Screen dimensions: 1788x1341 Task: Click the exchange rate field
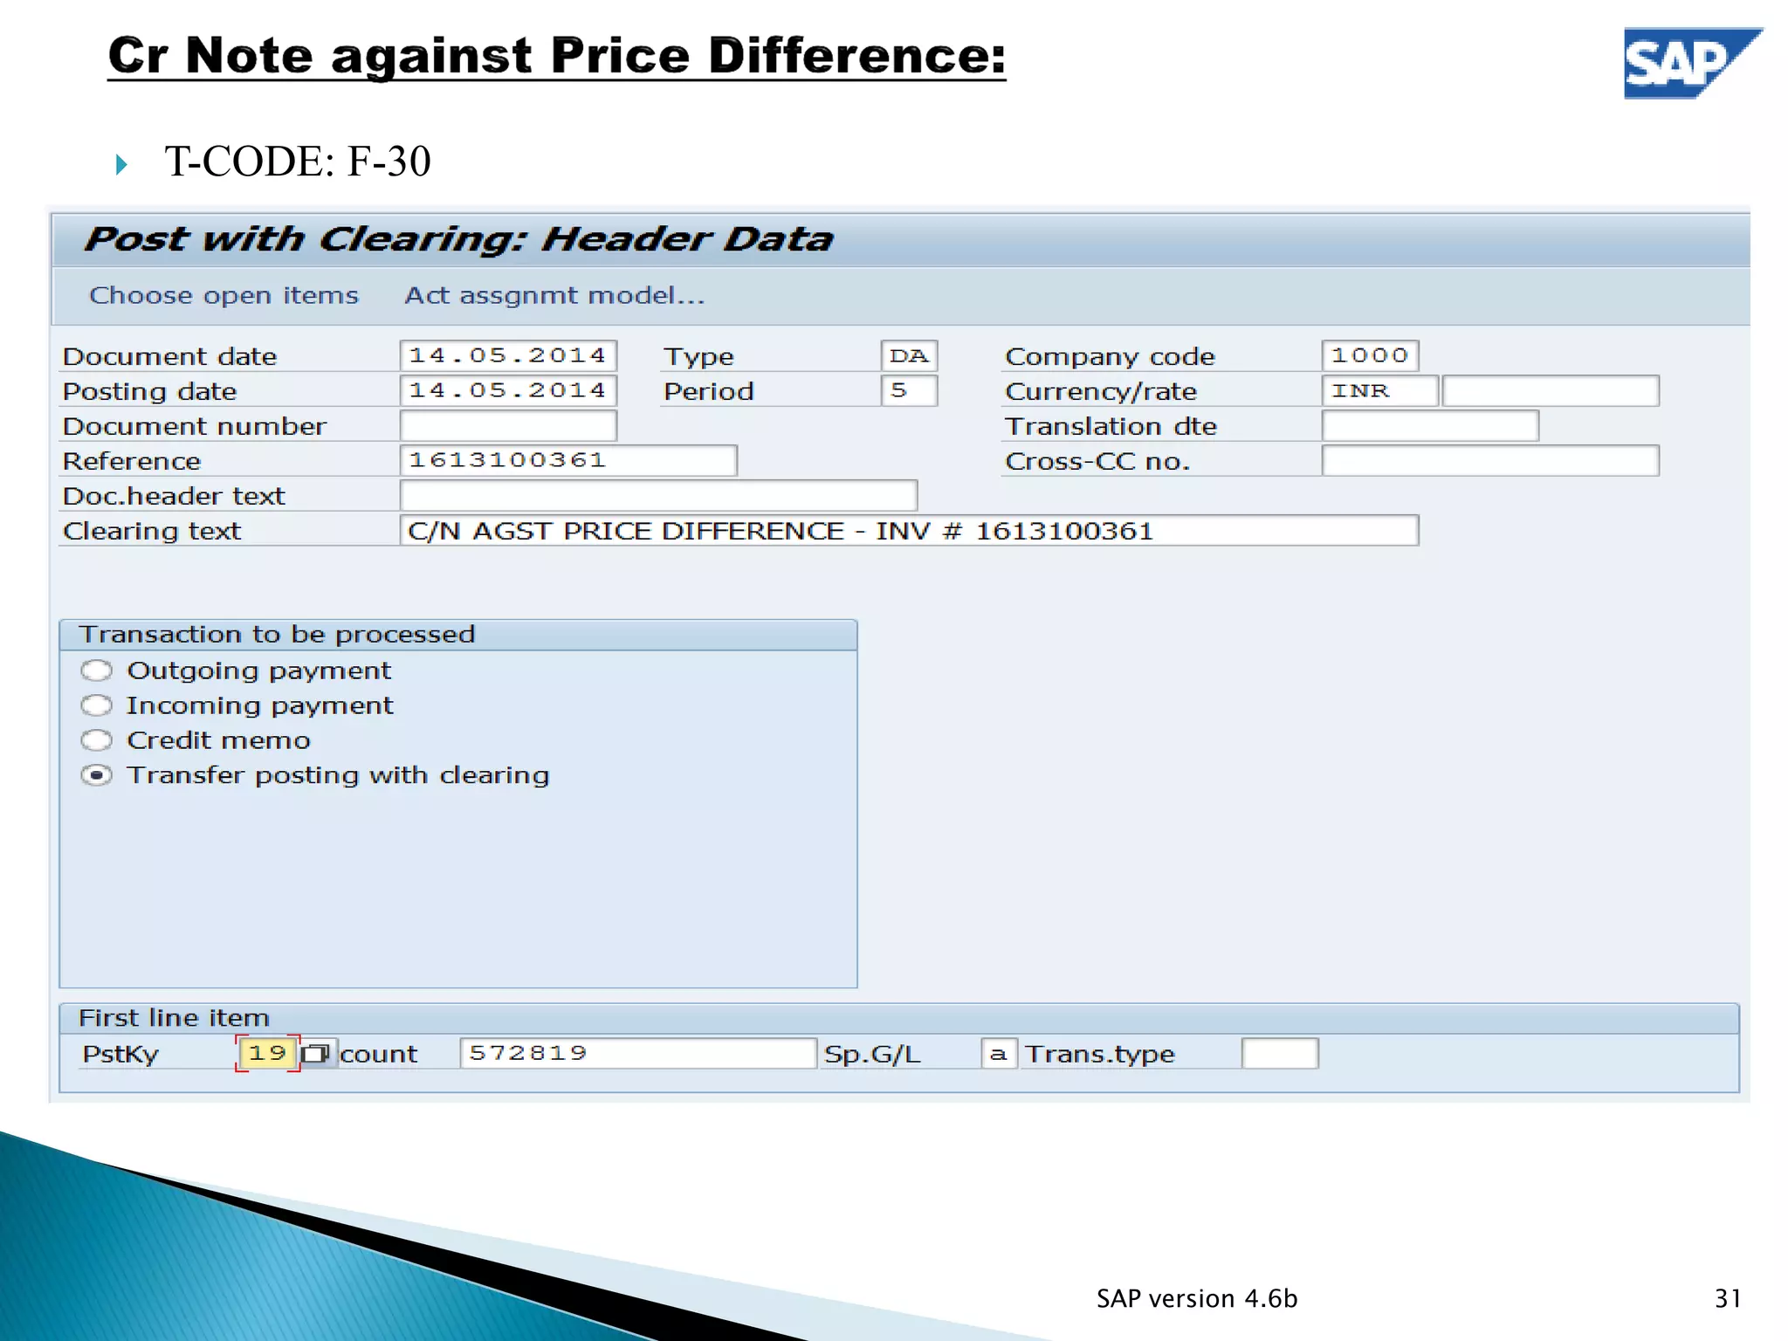(x=1551, y=391)
